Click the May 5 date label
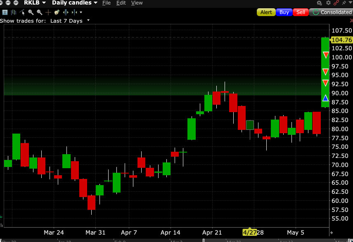Image resolution: width=353 pixels, height=242 pixels. point(295,233)
